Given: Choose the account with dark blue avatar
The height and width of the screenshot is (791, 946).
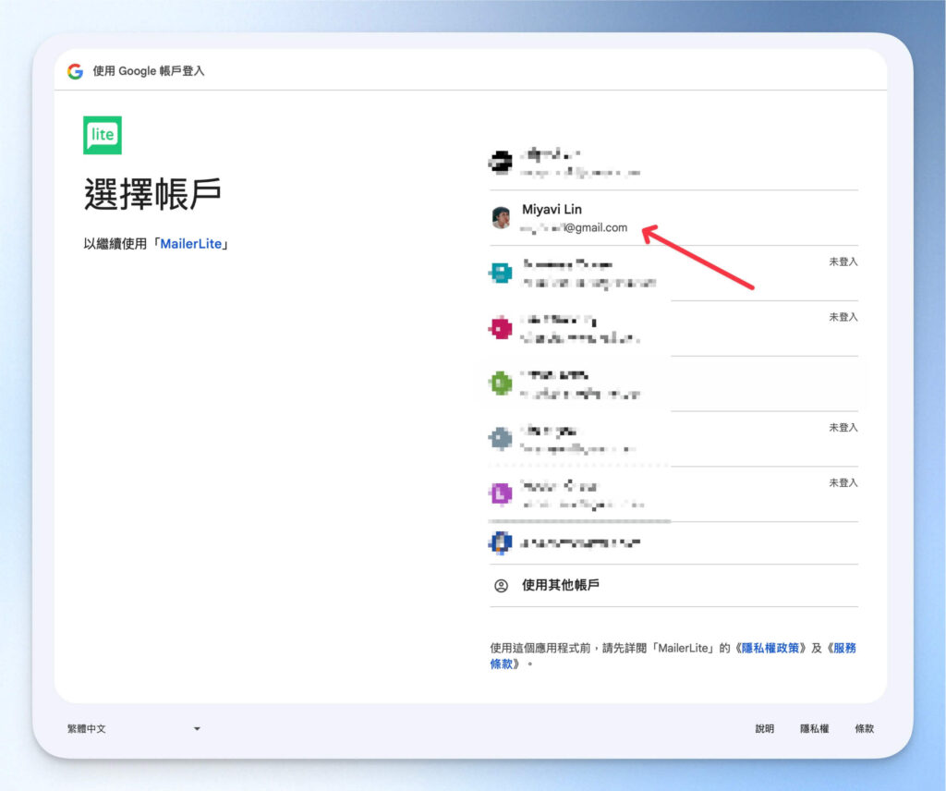Looking at the screenshot, I should click(673, 543).
